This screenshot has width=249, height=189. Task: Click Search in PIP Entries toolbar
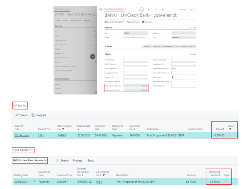pos(22,115)
